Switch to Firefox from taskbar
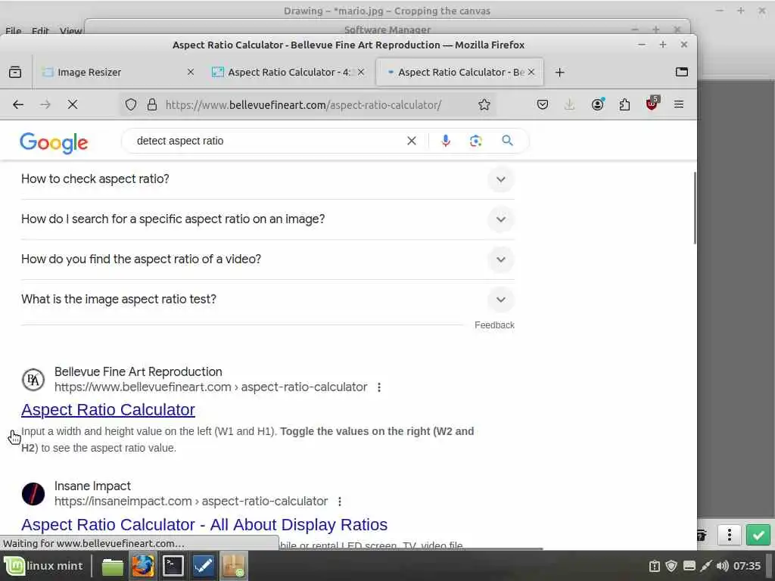This screenshot has height=581, width=775. point(143,566)
